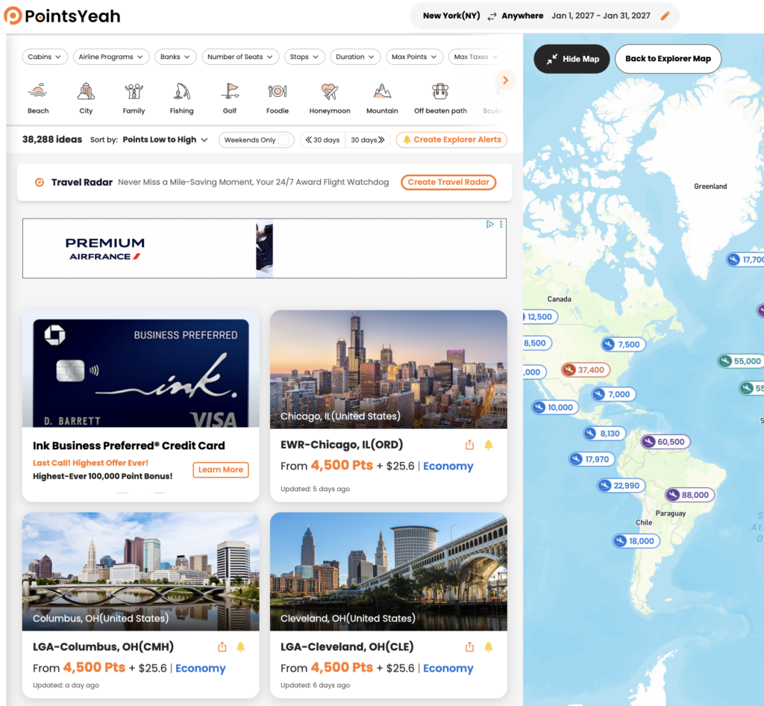Click Create Explorer Alerts button

coord(451,140)
